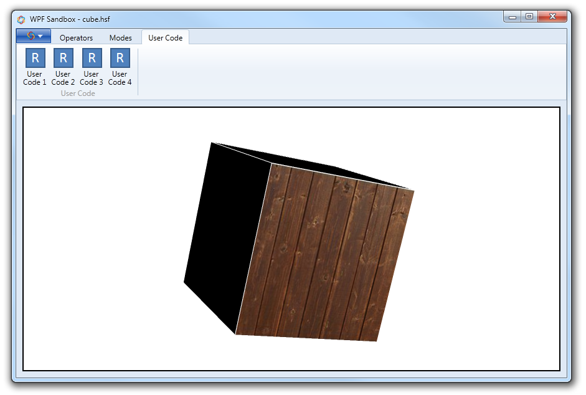586x395 pixels.
Task: Expand the application menu dropdown arrow
Action: tap(40, 36)
